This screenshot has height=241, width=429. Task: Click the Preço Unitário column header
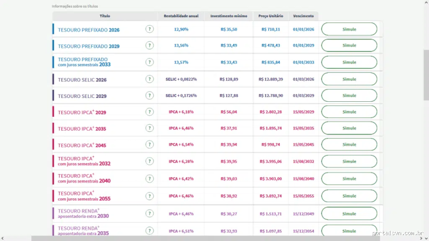pyautogui.click(x=271, y=16)
